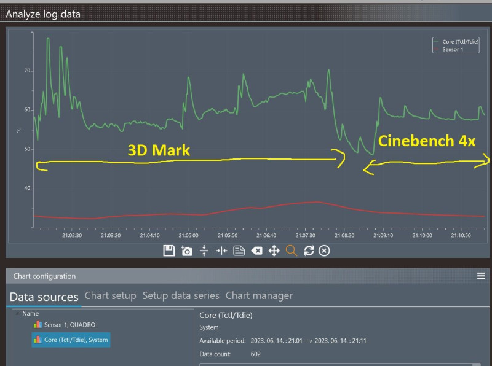Click the Data count value 602
Viewport: 492px width, 366px height.
[x=255, y=354]
